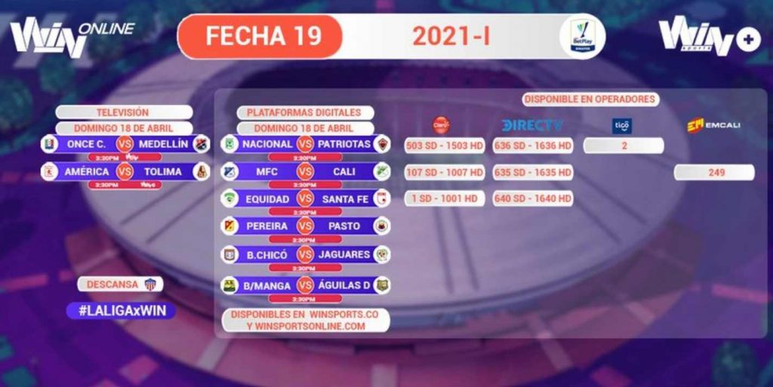Click the Junior crest beside Descansa
The height and width of the screenshot is (387, 773).
[150, 284]
